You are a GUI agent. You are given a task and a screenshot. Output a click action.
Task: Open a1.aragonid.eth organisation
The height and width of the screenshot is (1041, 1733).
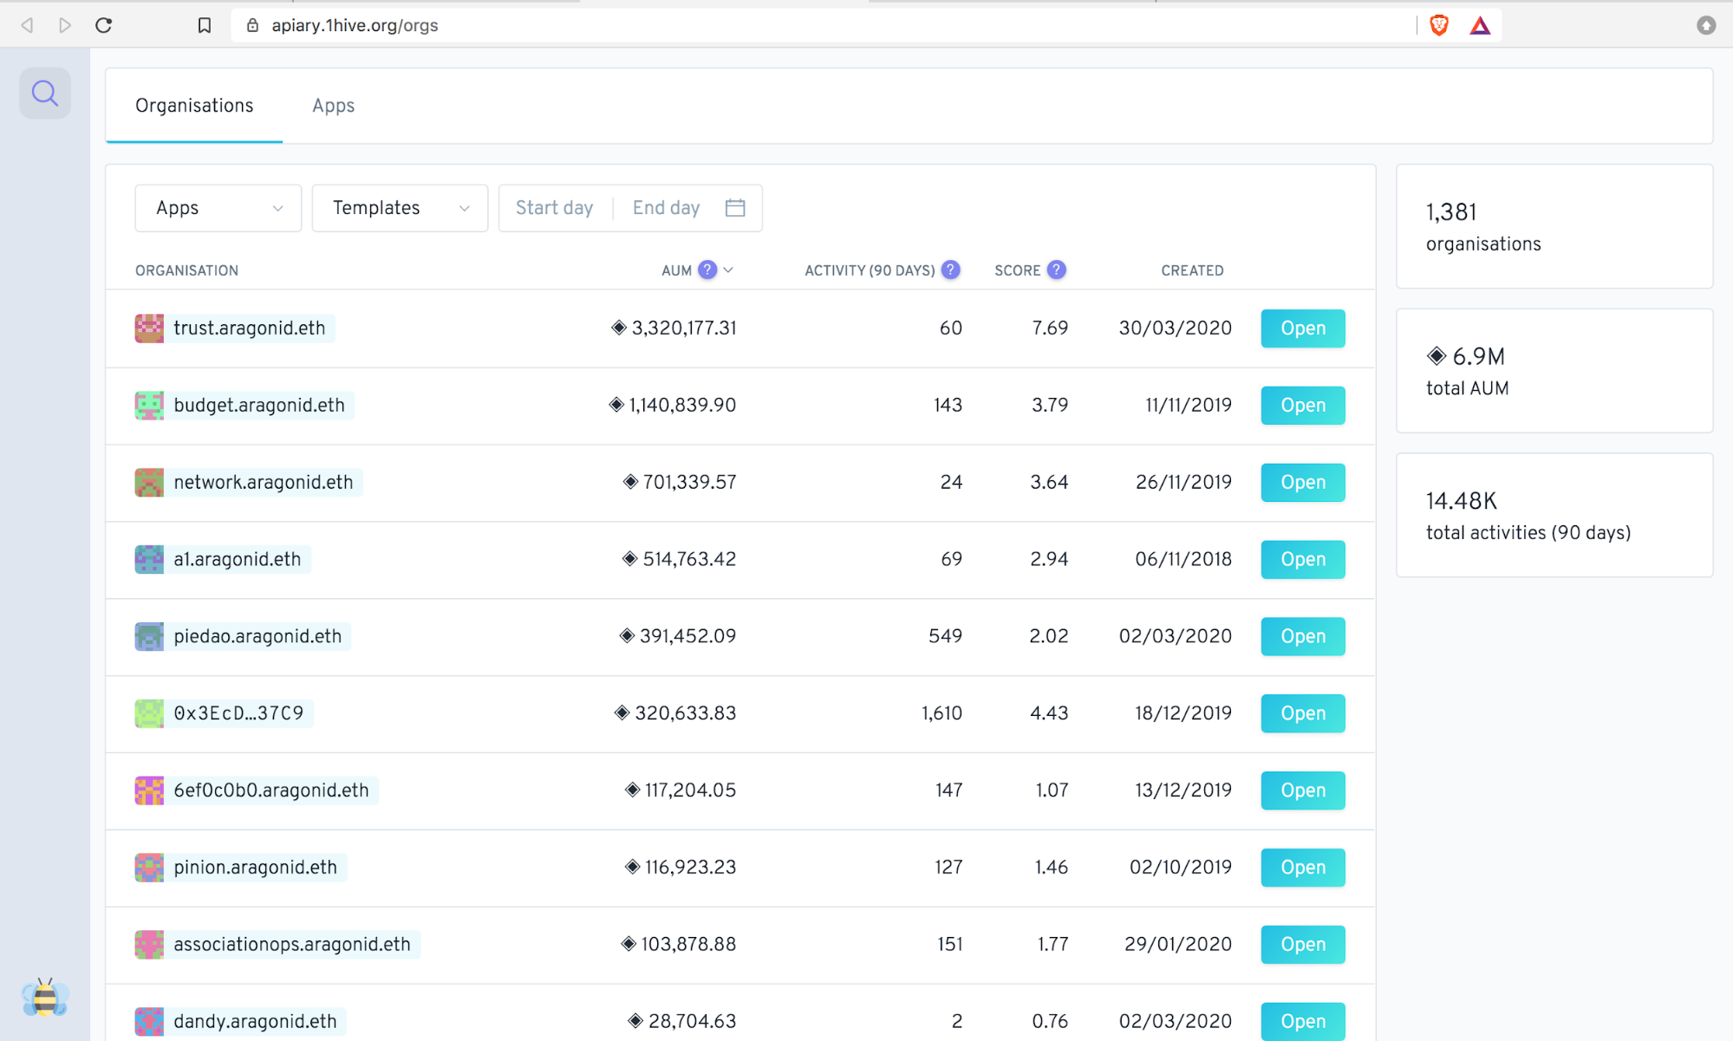pos(1303,559)
